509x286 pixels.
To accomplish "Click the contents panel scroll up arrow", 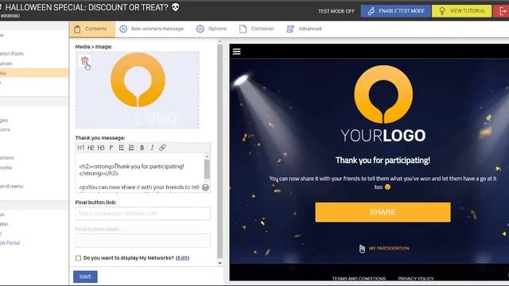I will [220, 42].
